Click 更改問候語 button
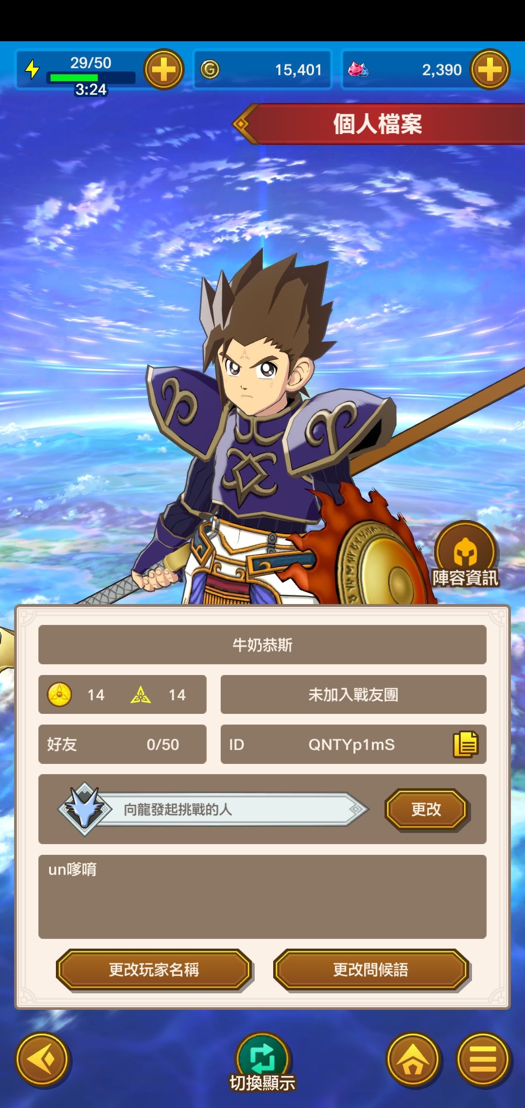This screenshot has width=525, height=1108. tap(371, 969)
